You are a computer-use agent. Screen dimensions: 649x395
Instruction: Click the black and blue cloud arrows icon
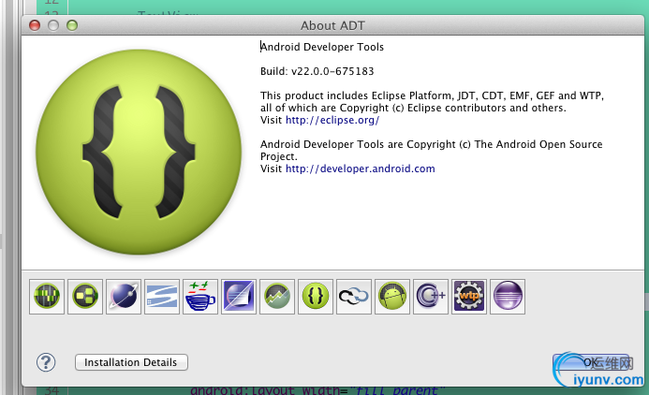[x=354, y=296]
